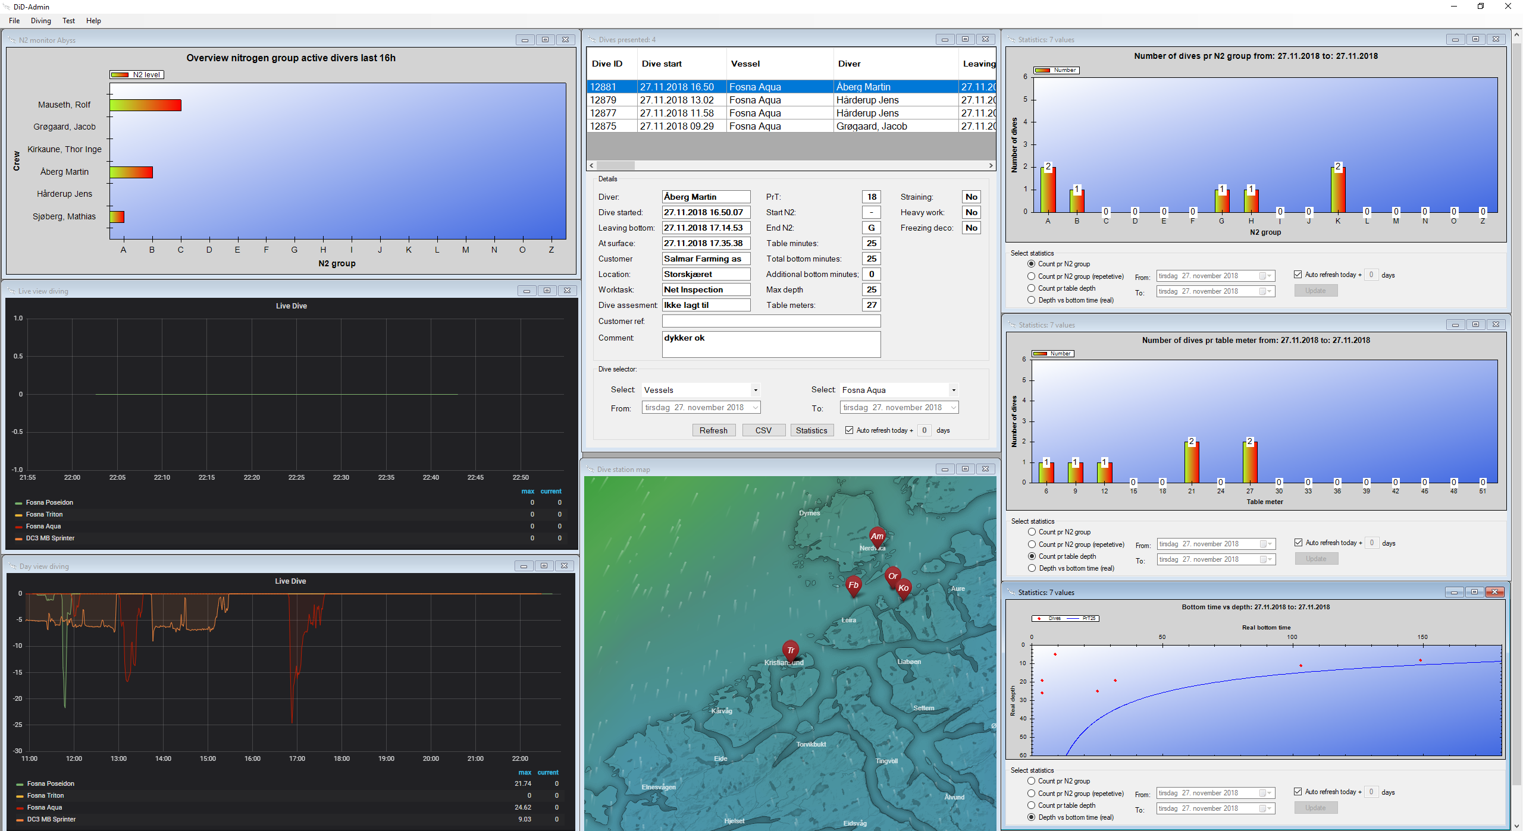The height and width of the screenshot is (831, 1523).
Task: Click the Statistics button
Action: coord(811,430)
